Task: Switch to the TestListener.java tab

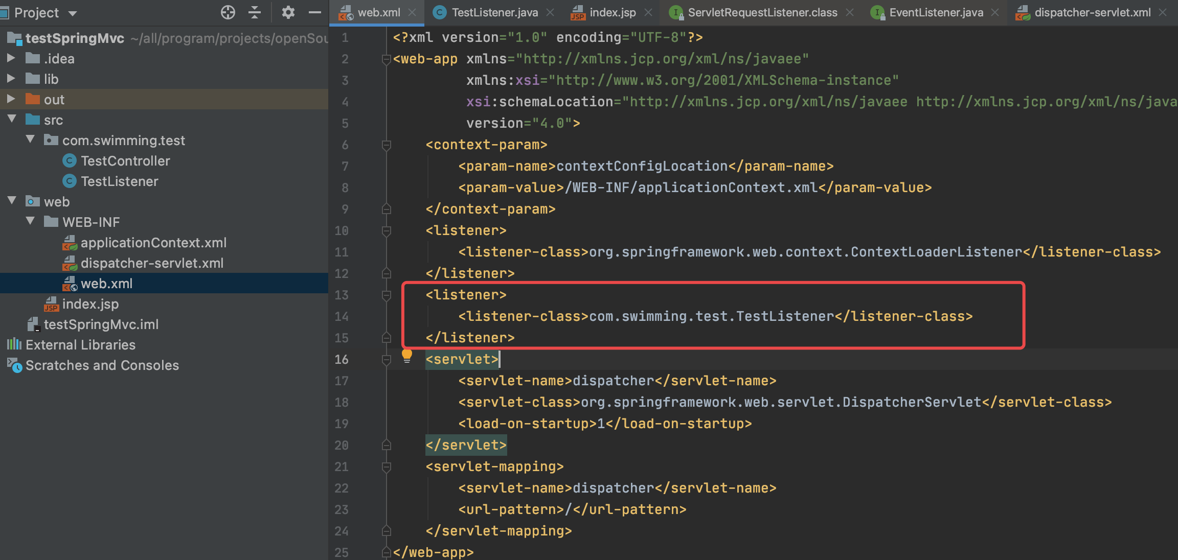Action: 494,12
